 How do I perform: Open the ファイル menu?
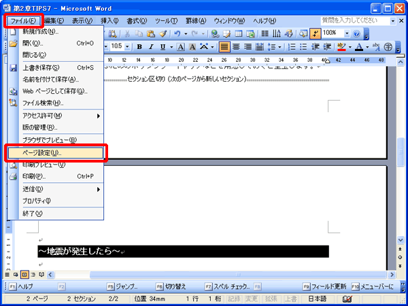(x=23, y=21)
